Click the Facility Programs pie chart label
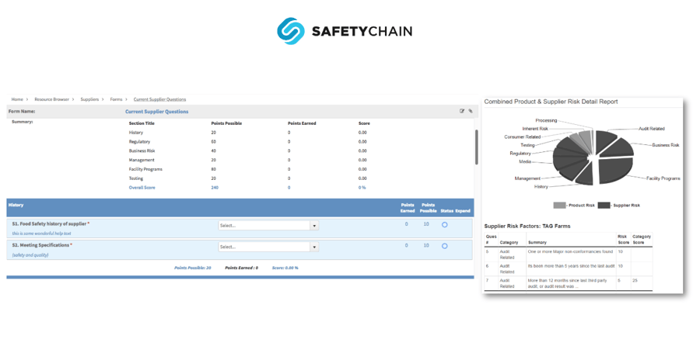Viewport: 700px width, 339px height. (x=663, y=178)
